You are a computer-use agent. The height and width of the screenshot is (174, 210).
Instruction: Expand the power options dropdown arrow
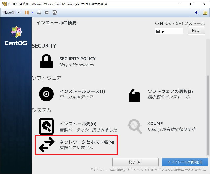[32, 13]
